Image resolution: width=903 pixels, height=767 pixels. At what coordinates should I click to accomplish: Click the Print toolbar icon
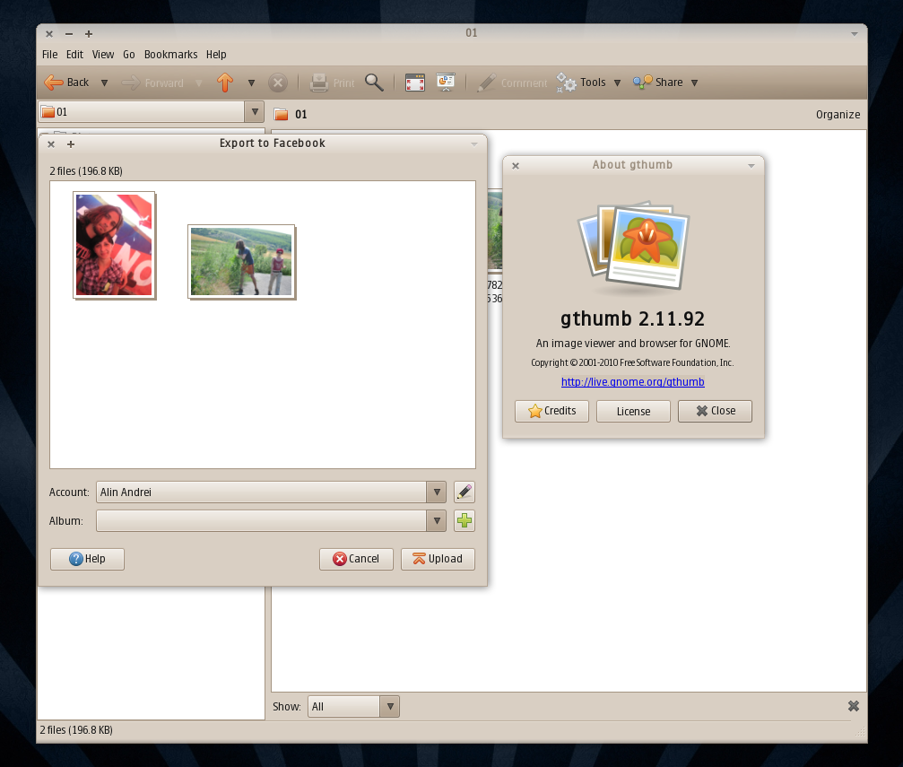(319, 83)
